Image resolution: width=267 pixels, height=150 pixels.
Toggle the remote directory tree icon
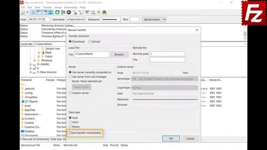[45, 12]
